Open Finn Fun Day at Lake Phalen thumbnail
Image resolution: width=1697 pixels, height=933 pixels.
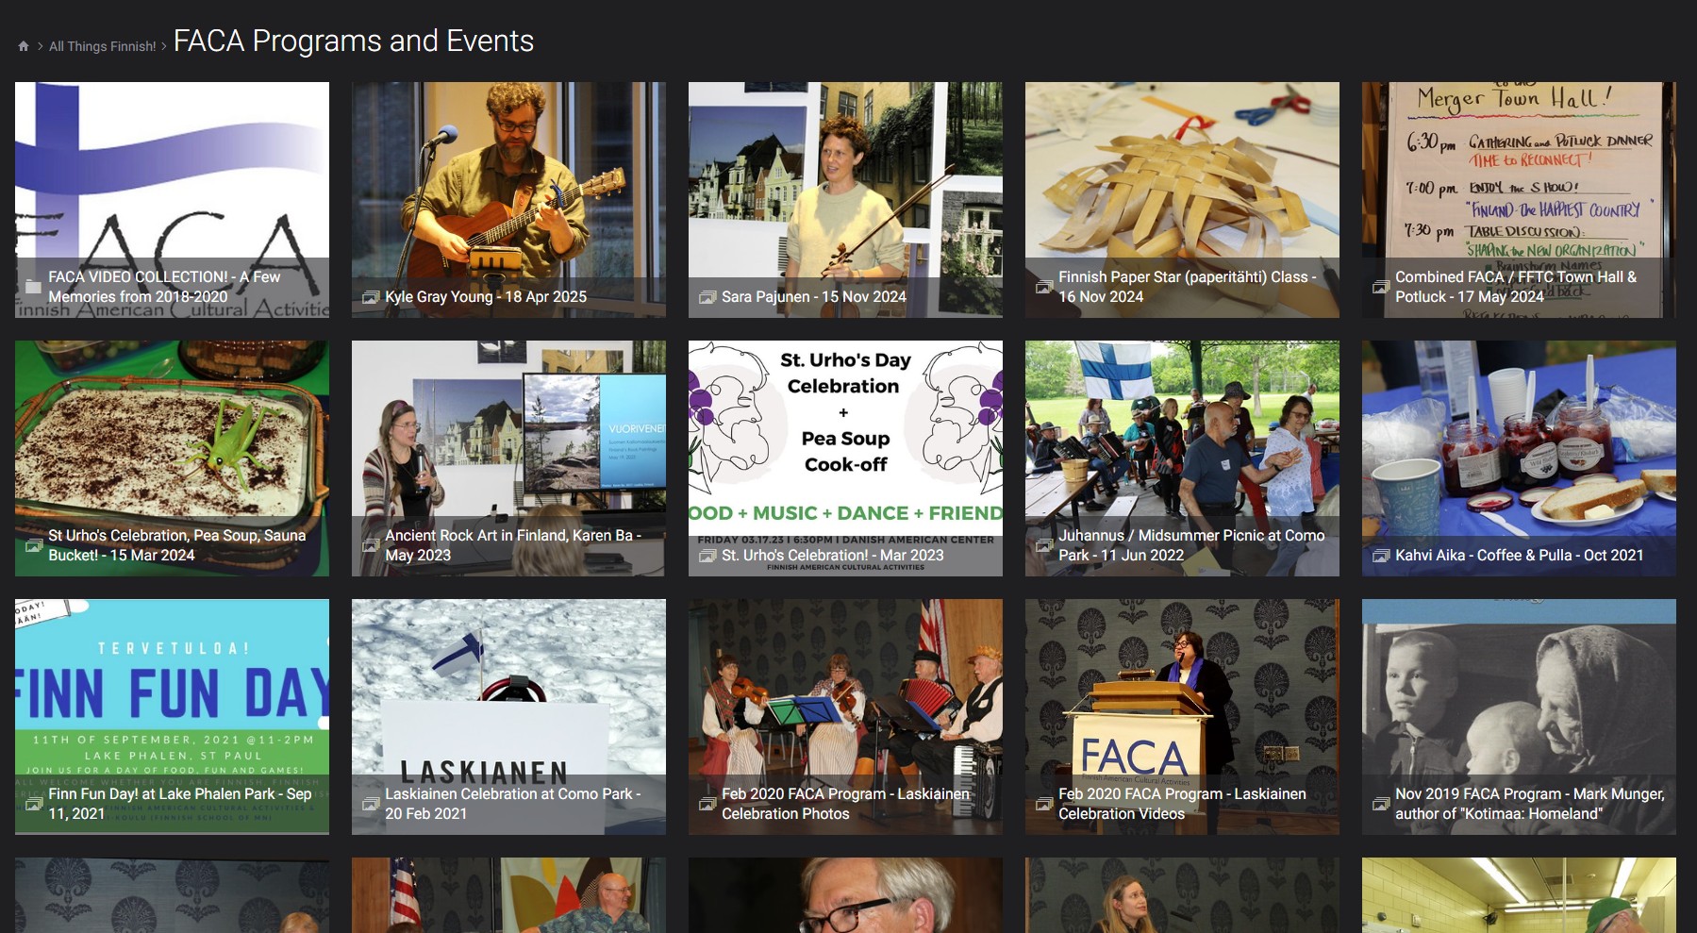(x=172, y=717)
